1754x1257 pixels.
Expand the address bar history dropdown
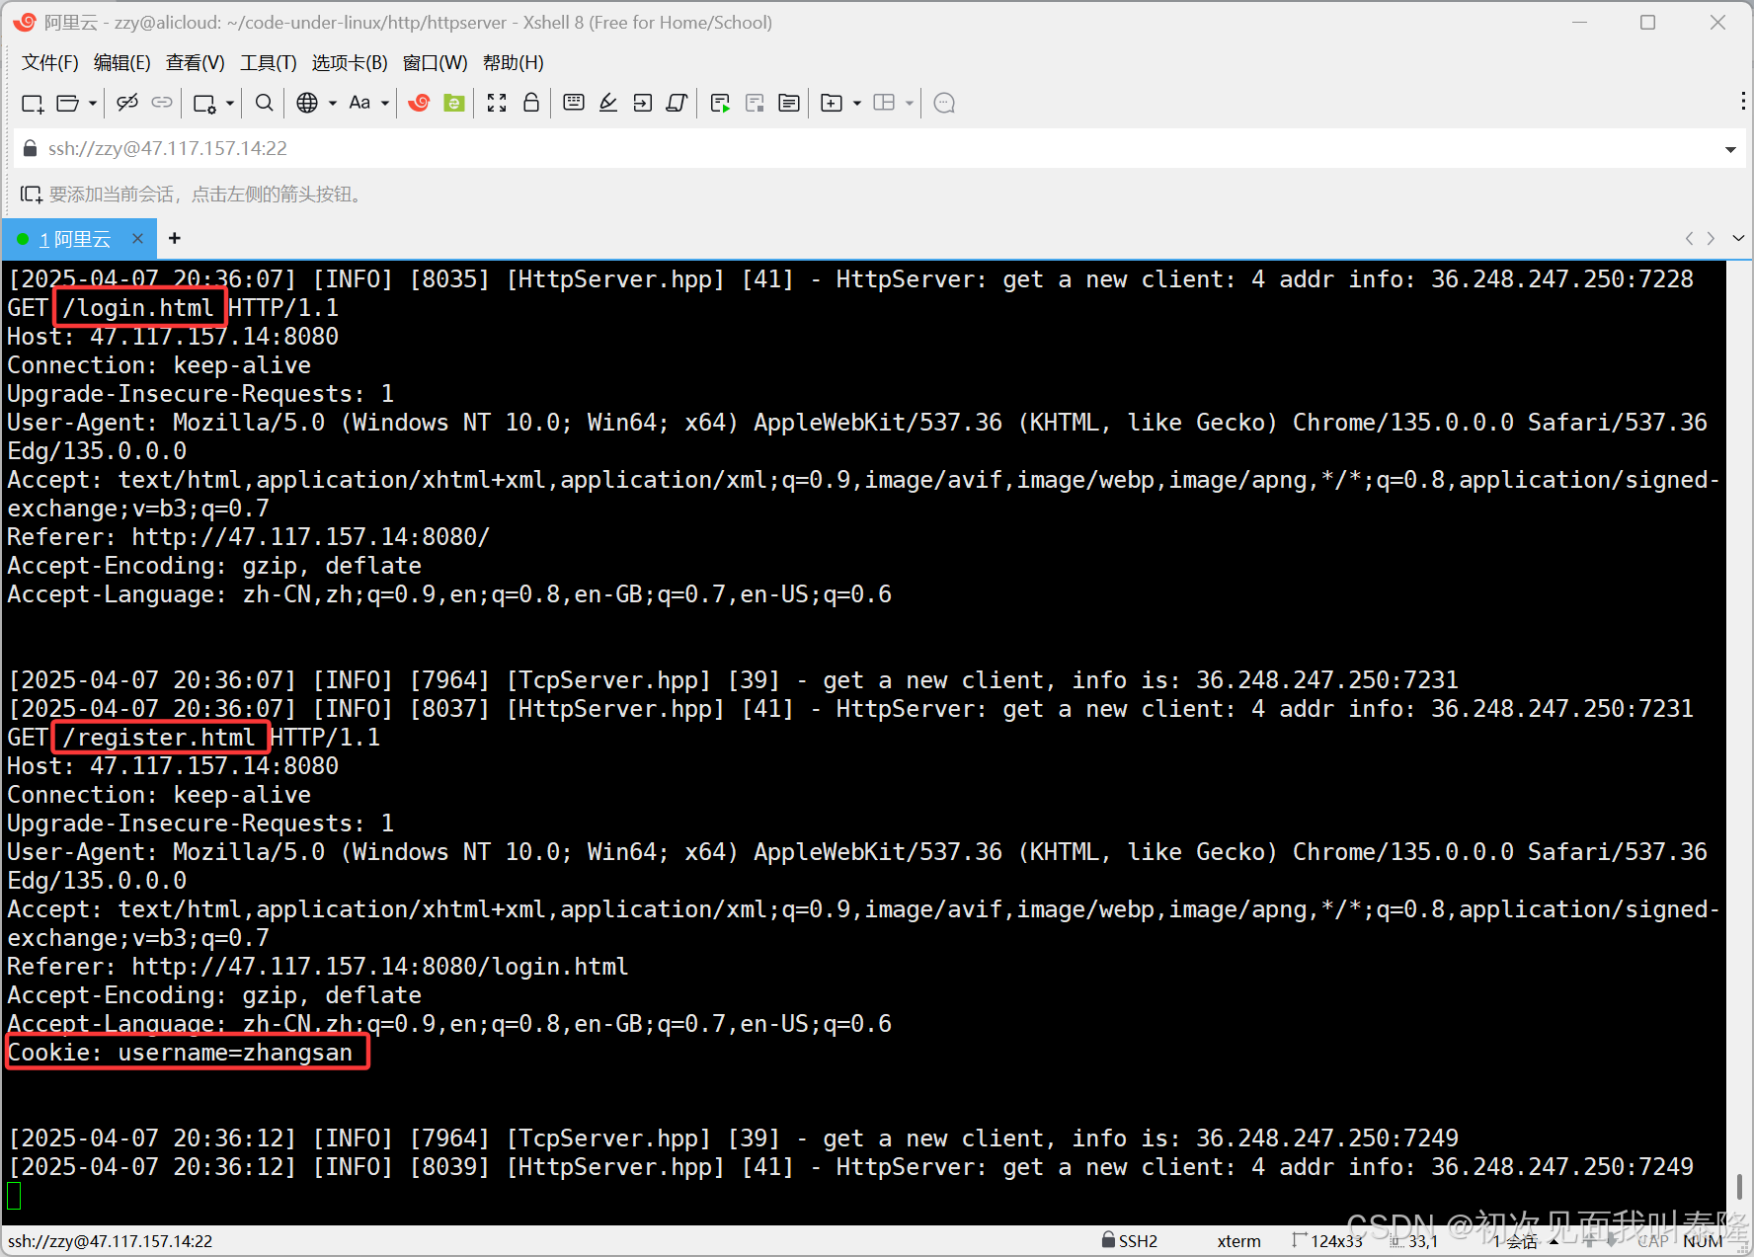click(x=1730, y=149)
